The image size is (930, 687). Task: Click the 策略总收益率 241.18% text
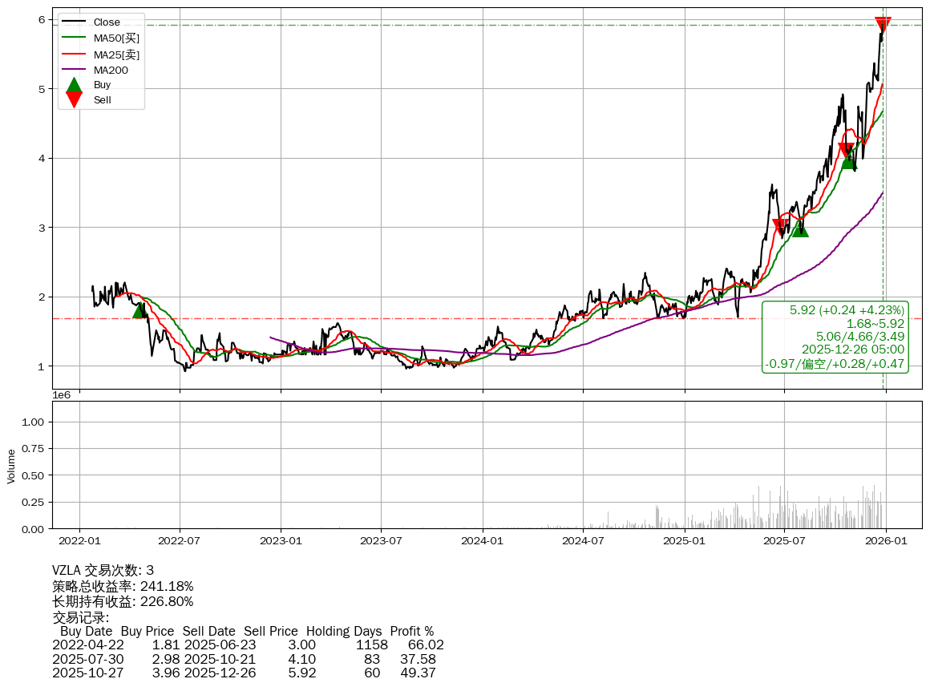(123, 586)
